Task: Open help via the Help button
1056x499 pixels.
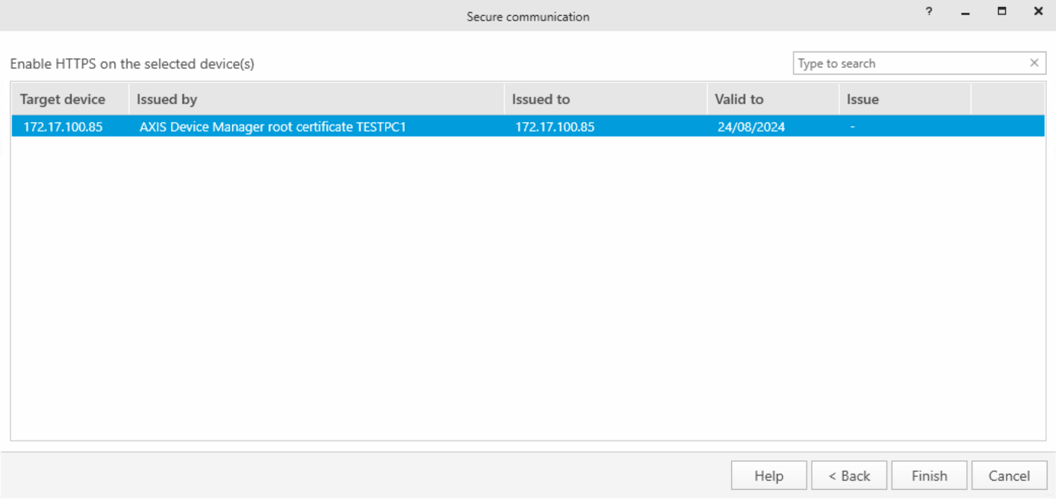Action: pyautogui.click(x=768, y=475)
